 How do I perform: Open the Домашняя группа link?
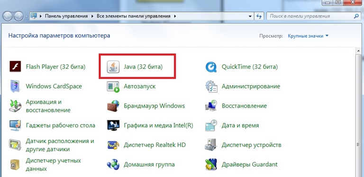click(149, 165)
